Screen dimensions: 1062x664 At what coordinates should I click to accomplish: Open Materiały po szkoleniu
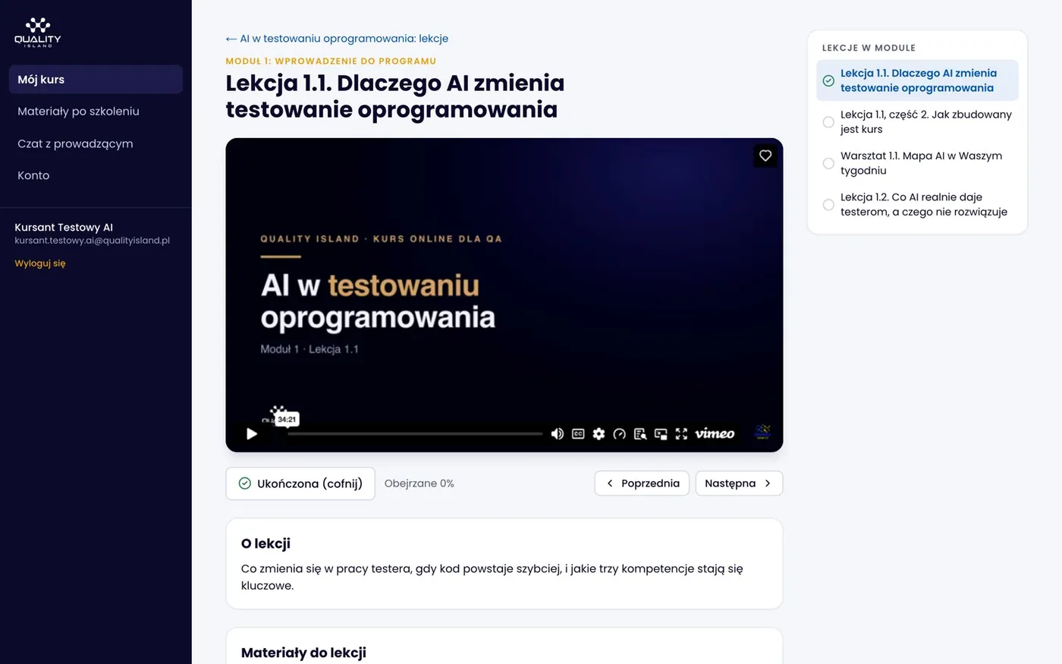96,111
